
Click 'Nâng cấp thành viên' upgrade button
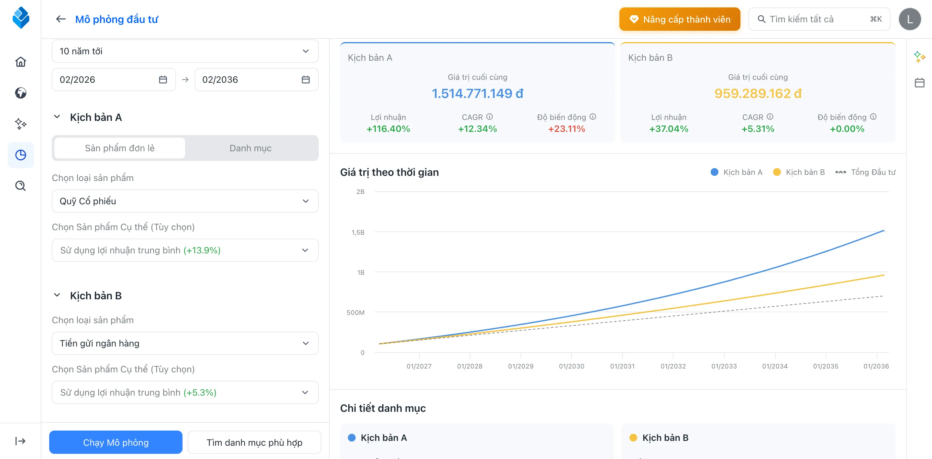click(x=680, y=19)
